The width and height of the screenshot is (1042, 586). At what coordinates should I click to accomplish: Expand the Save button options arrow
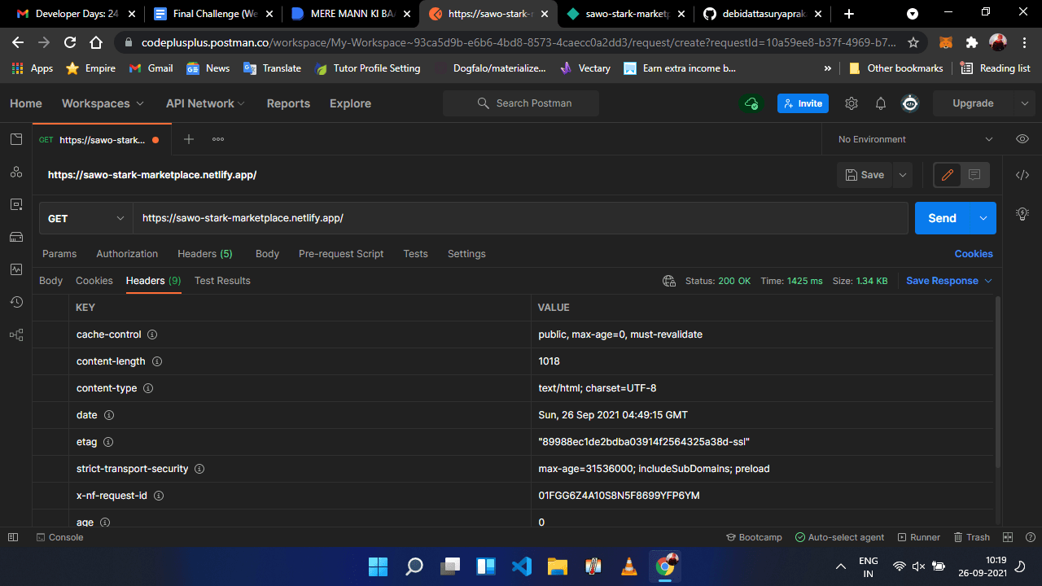902,175
